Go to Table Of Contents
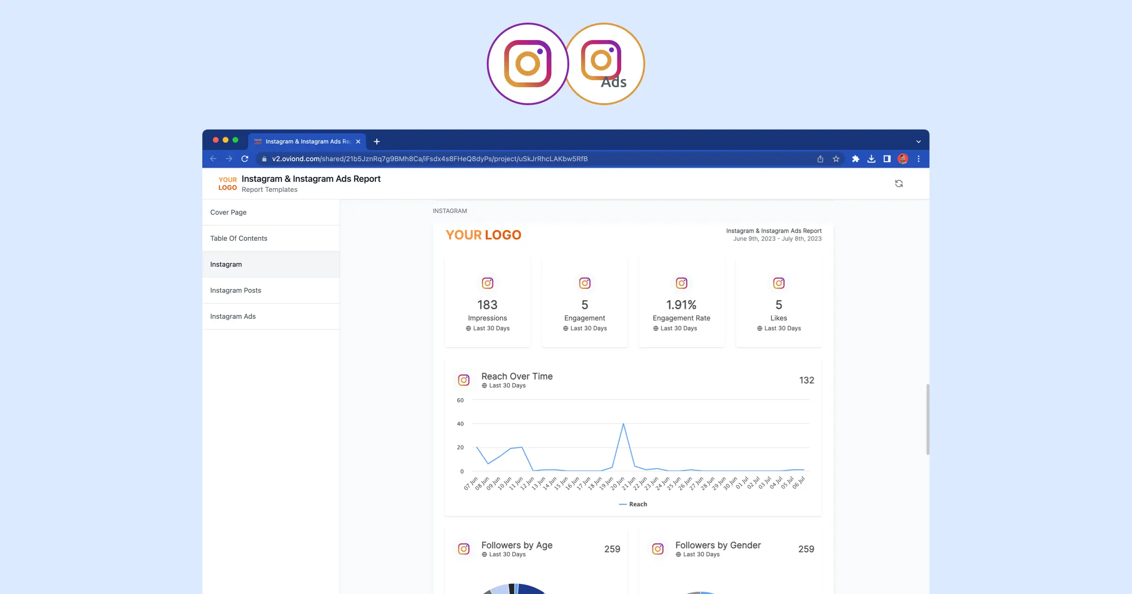Viewport: 1132px width, 594px height. [271, 238]
